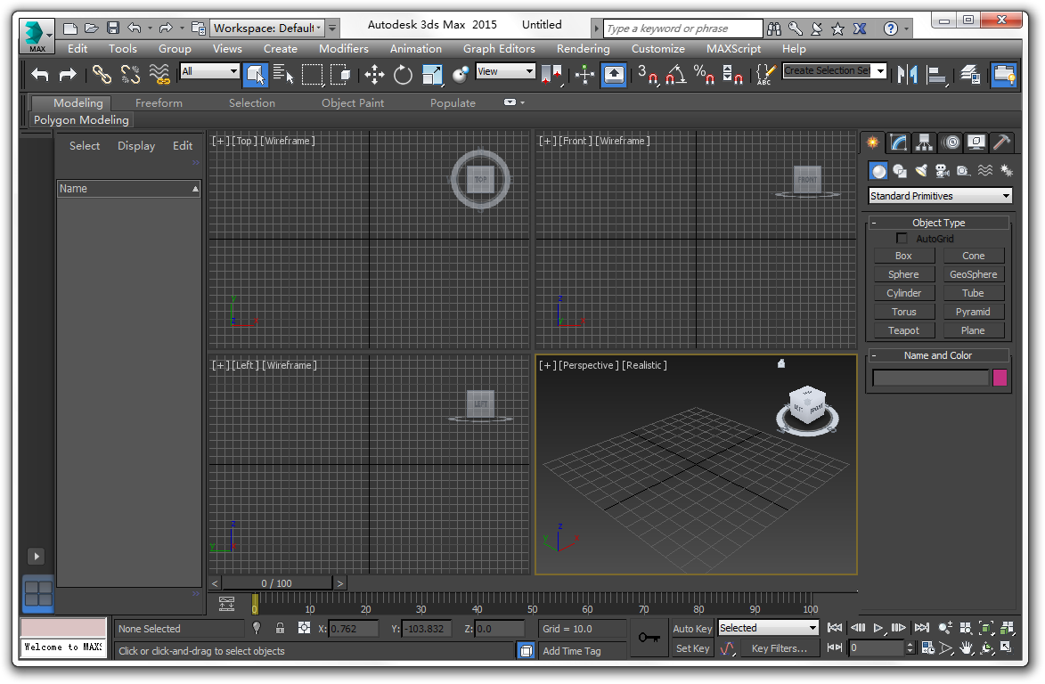
Task: Click the Torus button
Action: click(903, 312)
